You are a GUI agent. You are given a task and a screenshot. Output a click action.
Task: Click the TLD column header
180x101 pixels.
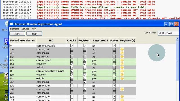51,40
